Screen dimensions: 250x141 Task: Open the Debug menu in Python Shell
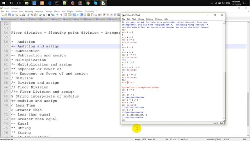pos(141,19)
